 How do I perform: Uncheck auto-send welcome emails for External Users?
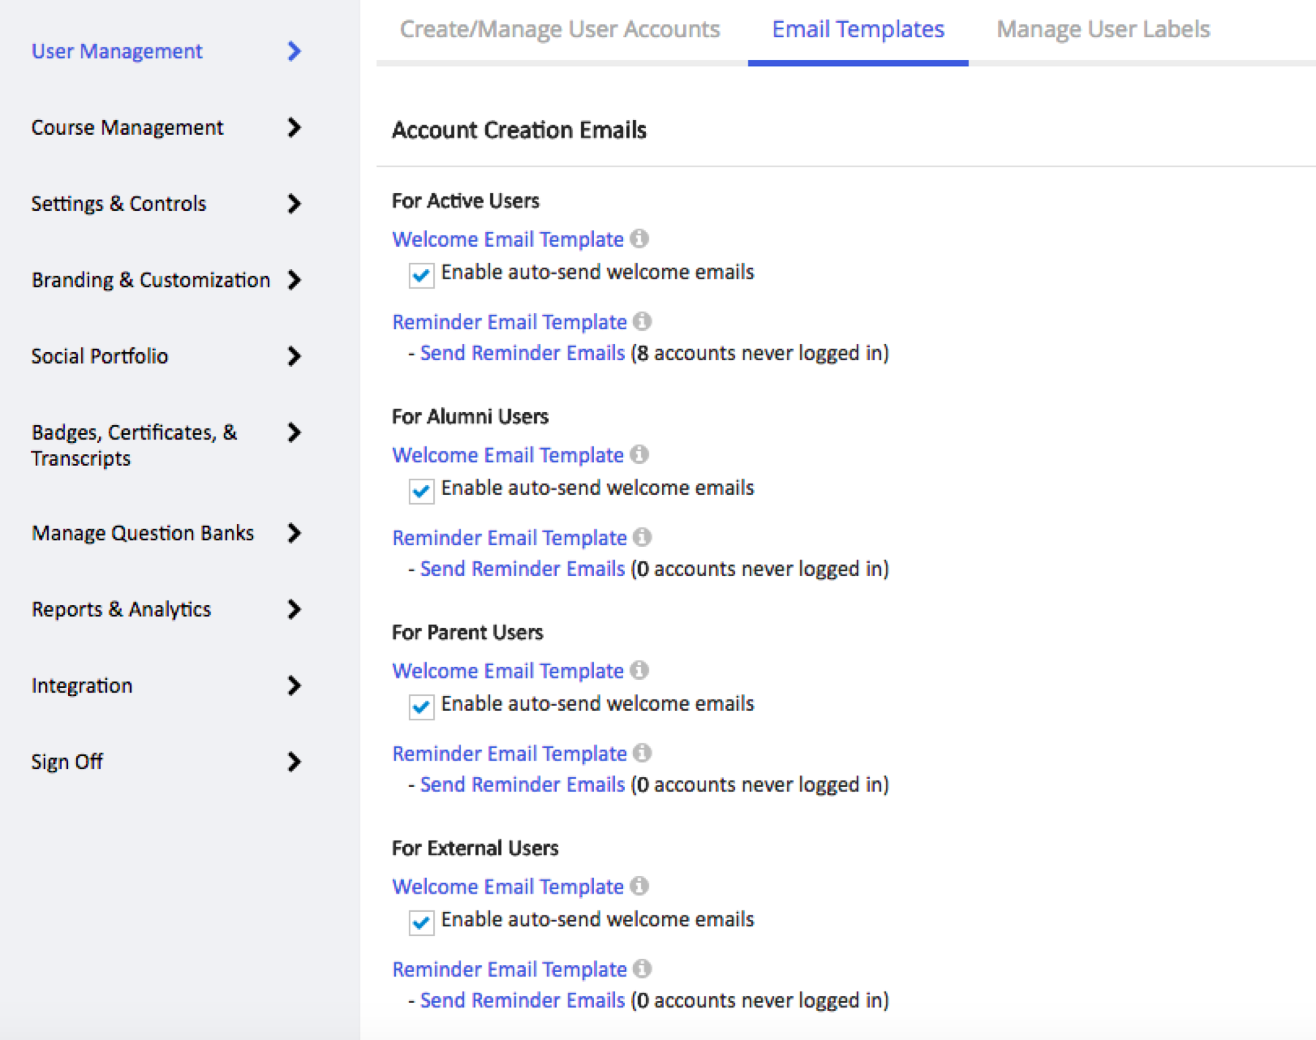tap(421, 923)
